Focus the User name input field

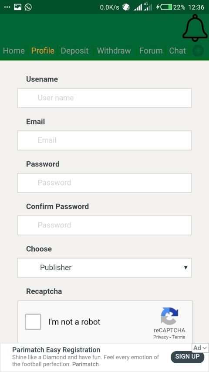[x=104, y=98]
